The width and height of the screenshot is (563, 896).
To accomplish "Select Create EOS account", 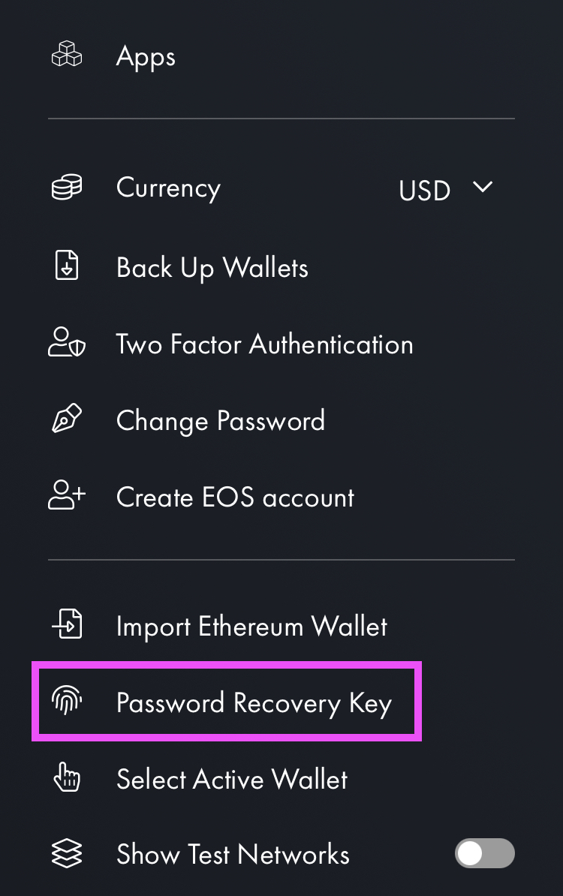I will pyautogui.click(x=281, y=497).
